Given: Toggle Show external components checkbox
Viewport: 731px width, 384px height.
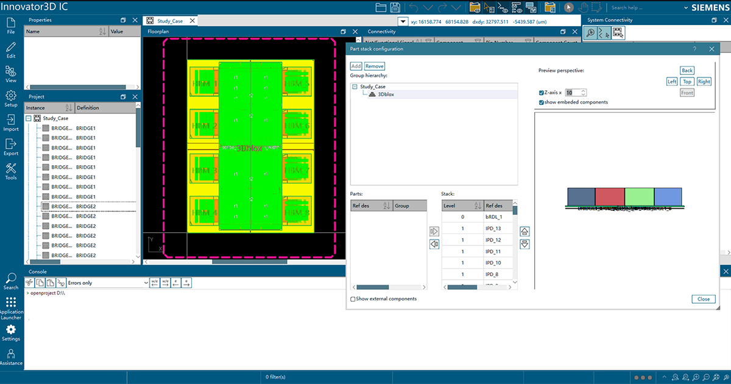Looking at the screenshot, I should click(x=353, y=299).
